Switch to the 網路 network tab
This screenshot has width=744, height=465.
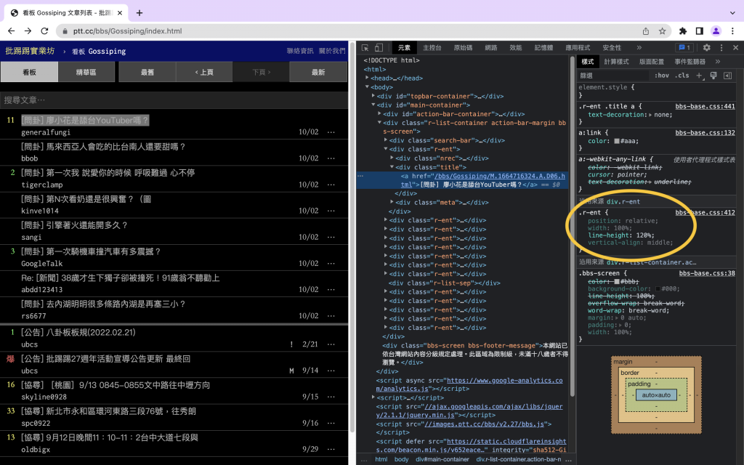tap(491, 47)
